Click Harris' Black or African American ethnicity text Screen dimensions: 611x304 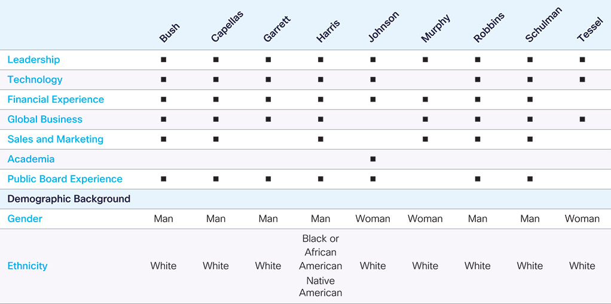pyautogui.click(x=320, y=252)
